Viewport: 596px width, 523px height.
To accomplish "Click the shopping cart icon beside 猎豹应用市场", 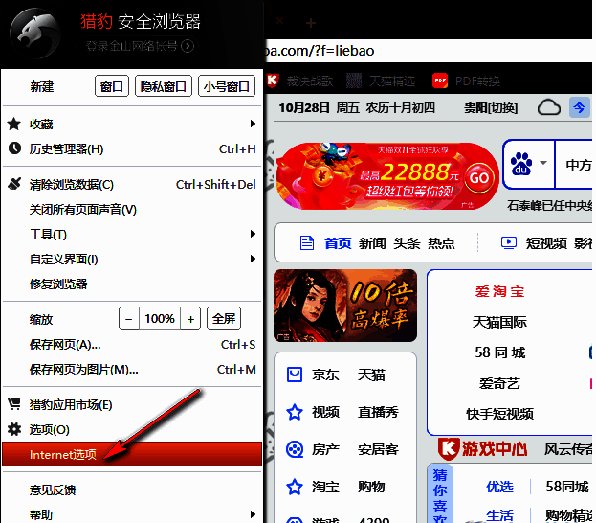I will pos(14,404).
